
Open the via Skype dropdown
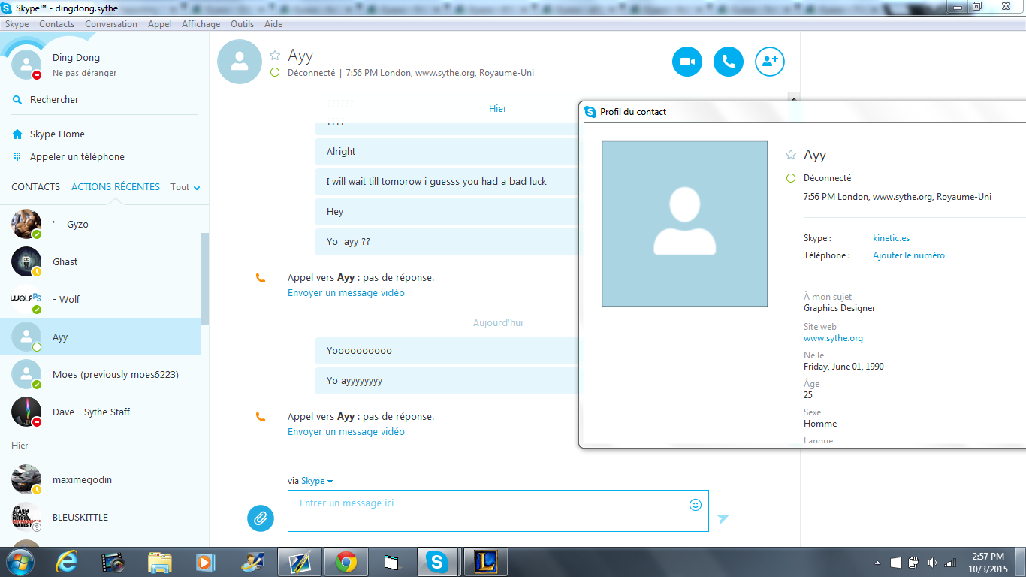pos(317,481)
